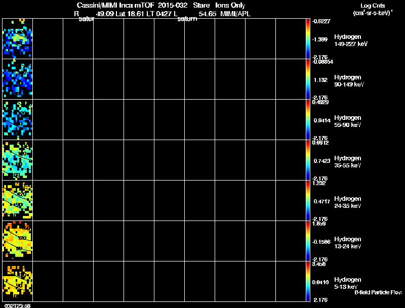
Task: Click the L value '54.65'
Action: 208,14
